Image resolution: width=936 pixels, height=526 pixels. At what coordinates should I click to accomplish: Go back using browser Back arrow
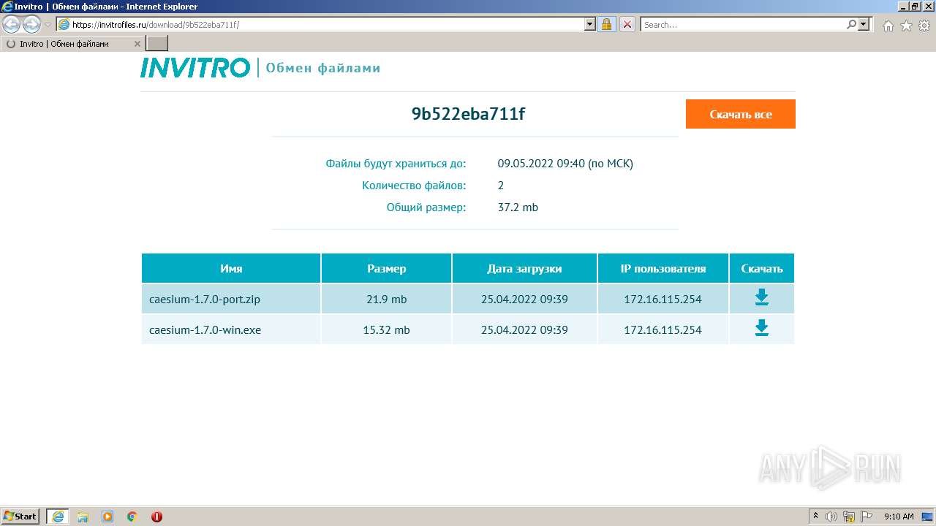click(11, 25)
